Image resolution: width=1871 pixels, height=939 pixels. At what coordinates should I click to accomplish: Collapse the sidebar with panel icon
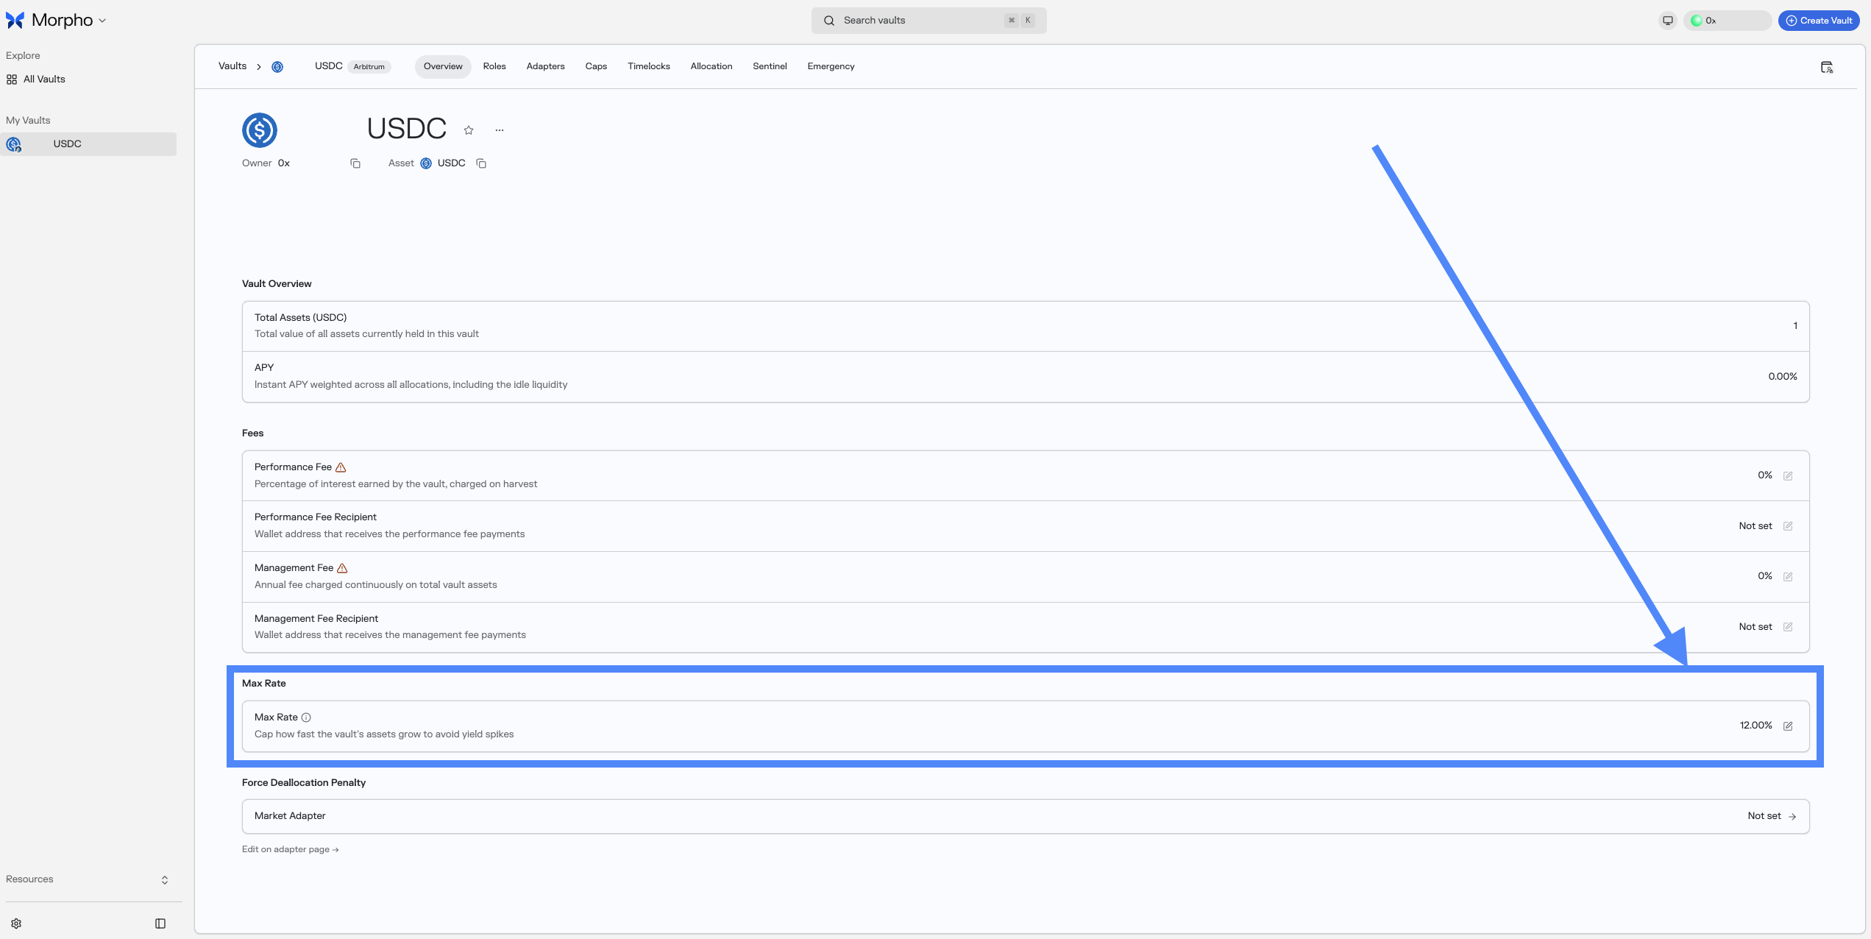click(160, 924)
